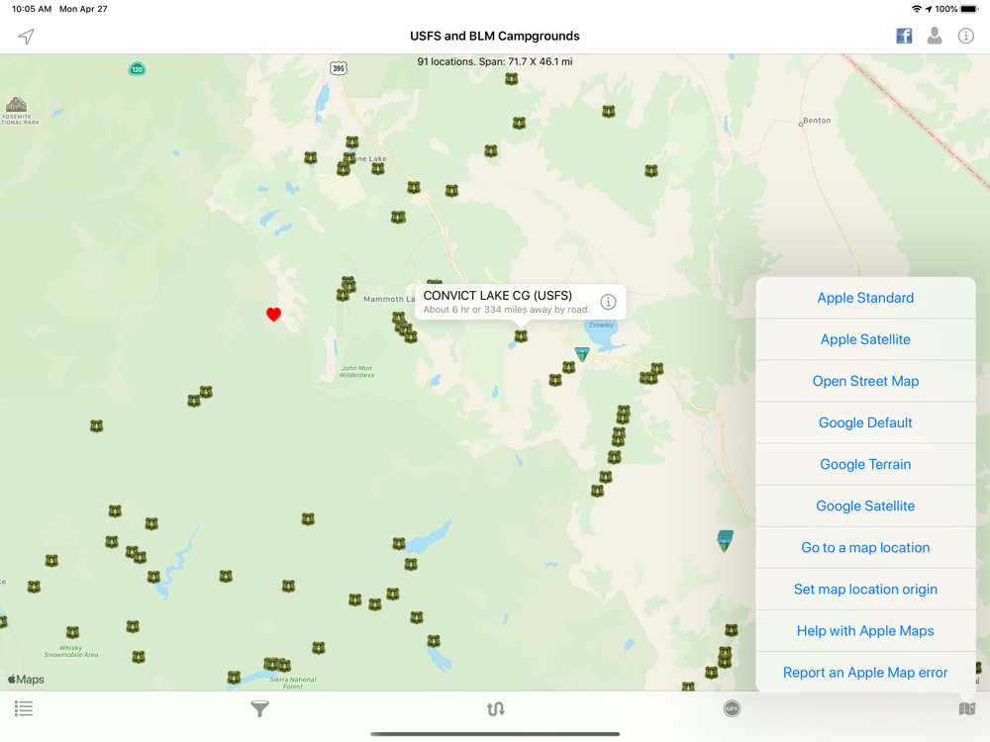The width and height of the screenshot is (990, 742).
Task: Tap the Highway 120 shield
Action: pyautogui.click(x=137, y=69)
